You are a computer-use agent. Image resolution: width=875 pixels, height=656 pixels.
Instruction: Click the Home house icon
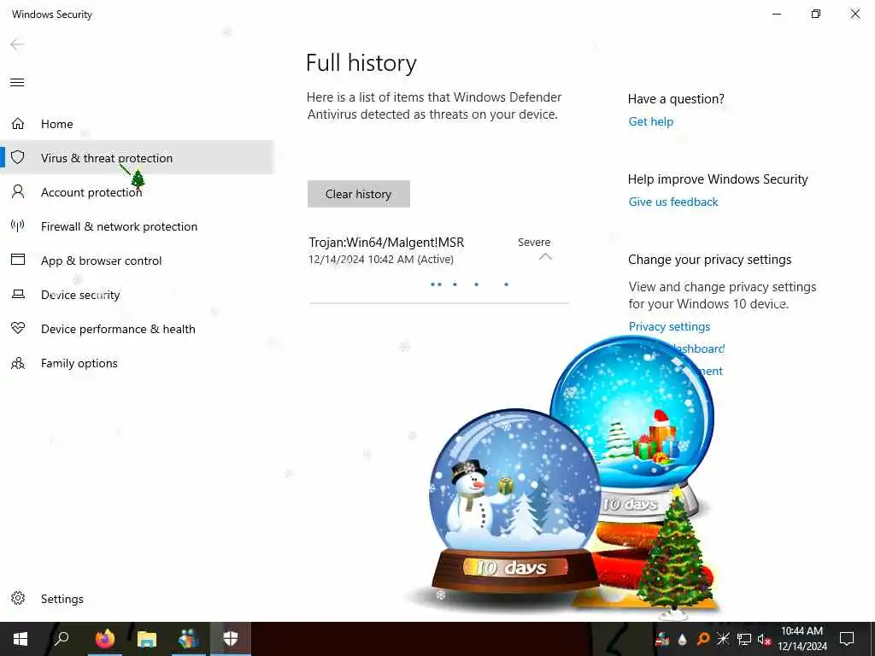click(18, 123)
